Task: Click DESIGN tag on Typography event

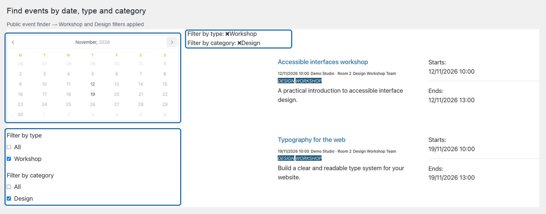Action: [286, 158]
